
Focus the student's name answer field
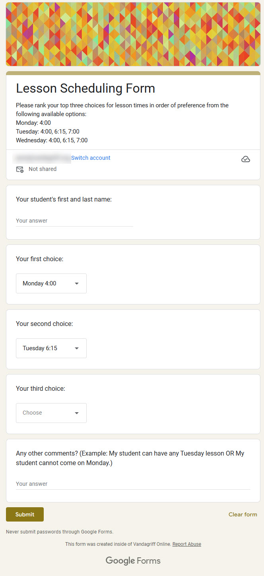[x=74, y=221]
